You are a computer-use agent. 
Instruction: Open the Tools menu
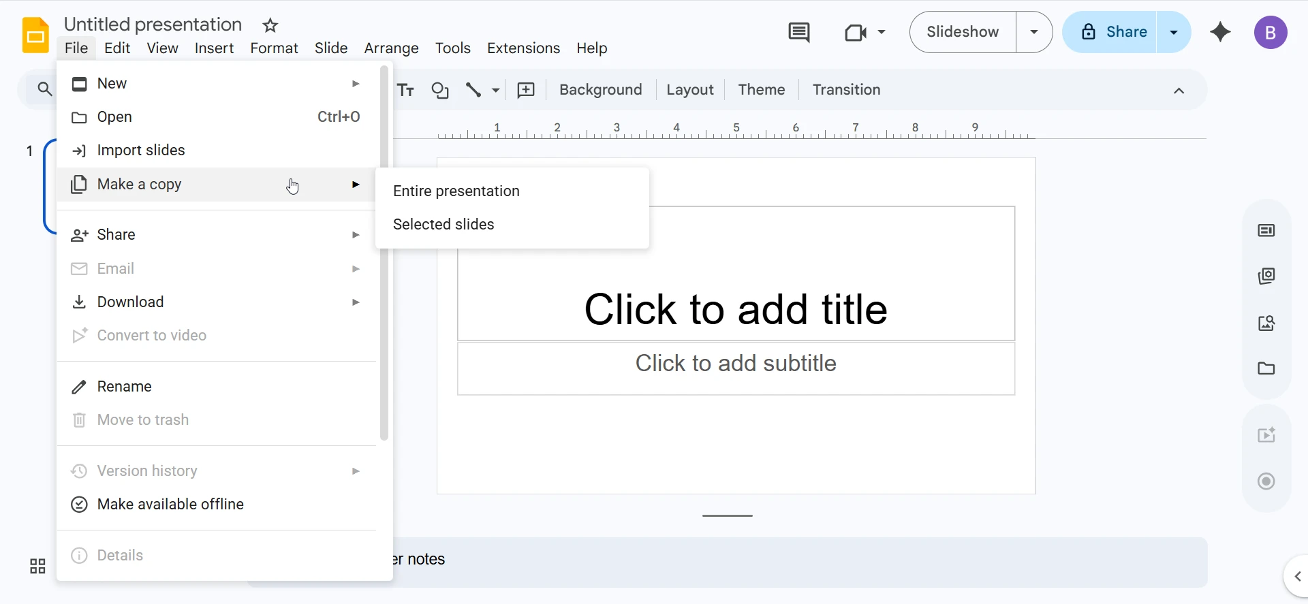[x=453, y=48]
